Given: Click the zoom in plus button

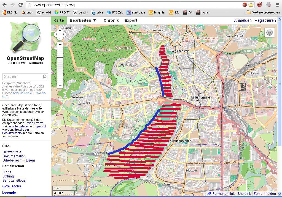Looking at the screenshot, I should pyautogui.click(x=60, y=45).
